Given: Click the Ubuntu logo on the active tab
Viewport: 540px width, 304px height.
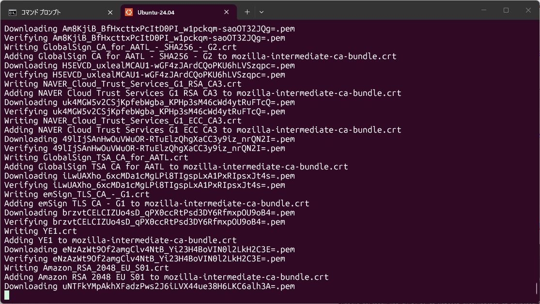Looking at the screenshot, I should click(x=130, y=12).
